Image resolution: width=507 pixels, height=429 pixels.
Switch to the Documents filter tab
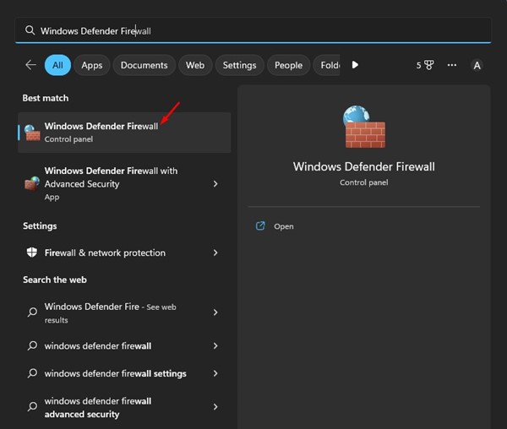coord(144,65)
